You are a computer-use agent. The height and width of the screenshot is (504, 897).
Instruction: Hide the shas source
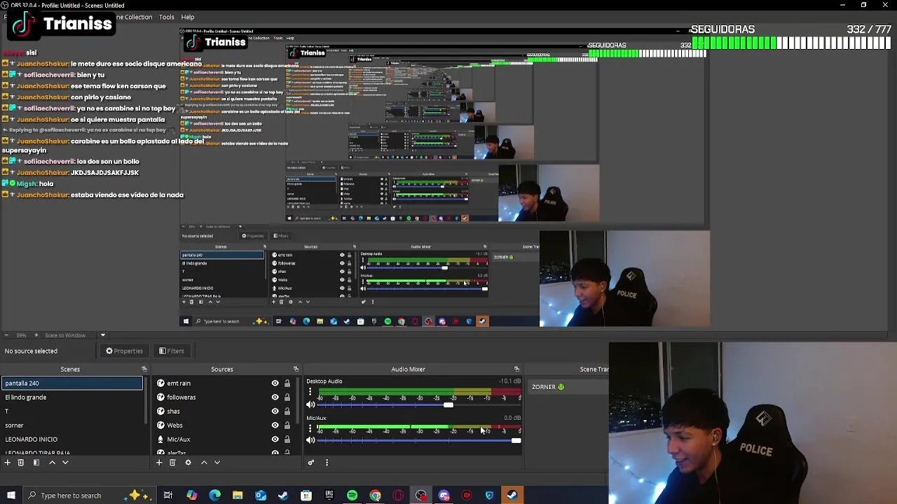275,412
